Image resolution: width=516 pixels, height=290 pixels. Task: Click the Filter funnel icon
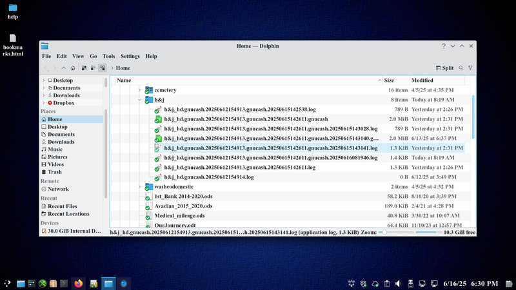click(x=470, y=68)
